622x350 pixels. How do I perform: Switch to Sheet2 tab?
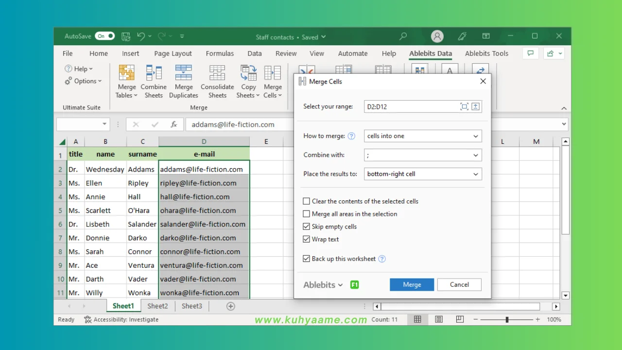(x=157, y=306)
